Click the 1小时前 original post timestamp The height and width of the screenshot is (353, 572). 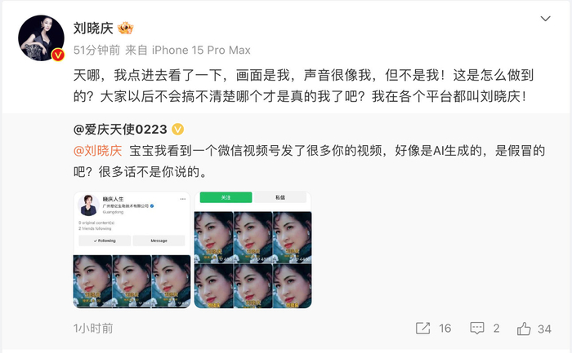pyautogui.click(x=93, y=329)
